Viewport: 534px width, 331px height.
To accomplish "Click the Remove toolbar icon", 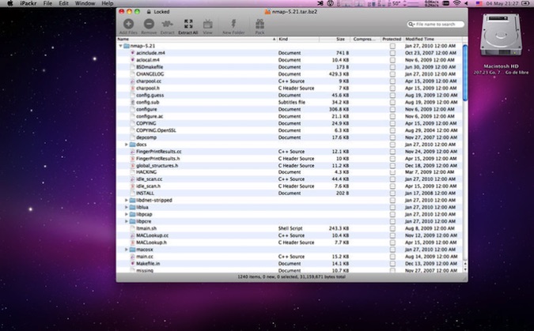I will pos(149,25).
